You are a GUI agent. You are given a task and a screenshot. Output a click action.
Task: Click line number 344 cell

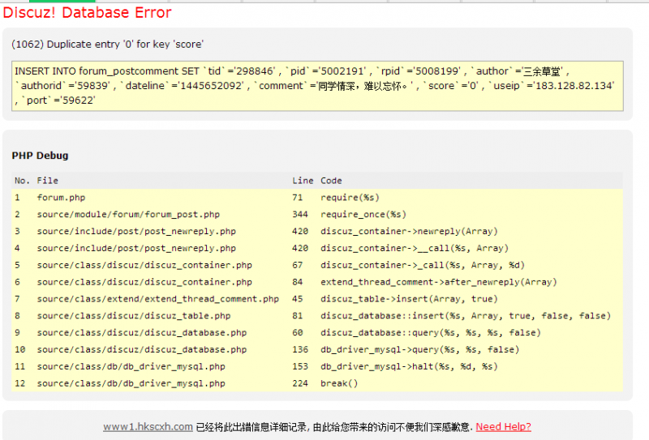tap(300, 215)
